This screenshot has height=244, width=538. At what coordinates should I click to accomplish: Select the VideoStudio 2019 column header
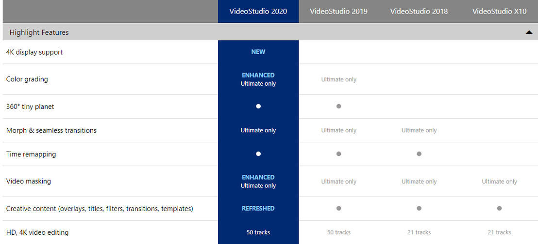[x=338, y=11]
